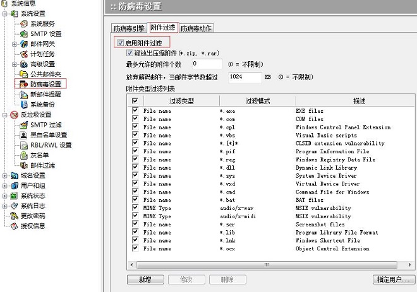417x292 pixels.
Task: Focus the 最多允许的附件个数 input field
Action: [207, 64]
